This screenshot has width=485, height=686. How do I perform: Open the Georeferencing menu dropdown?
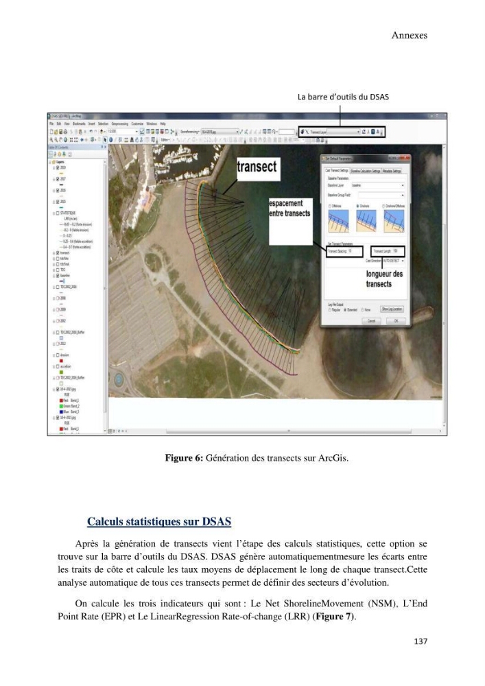190,131
